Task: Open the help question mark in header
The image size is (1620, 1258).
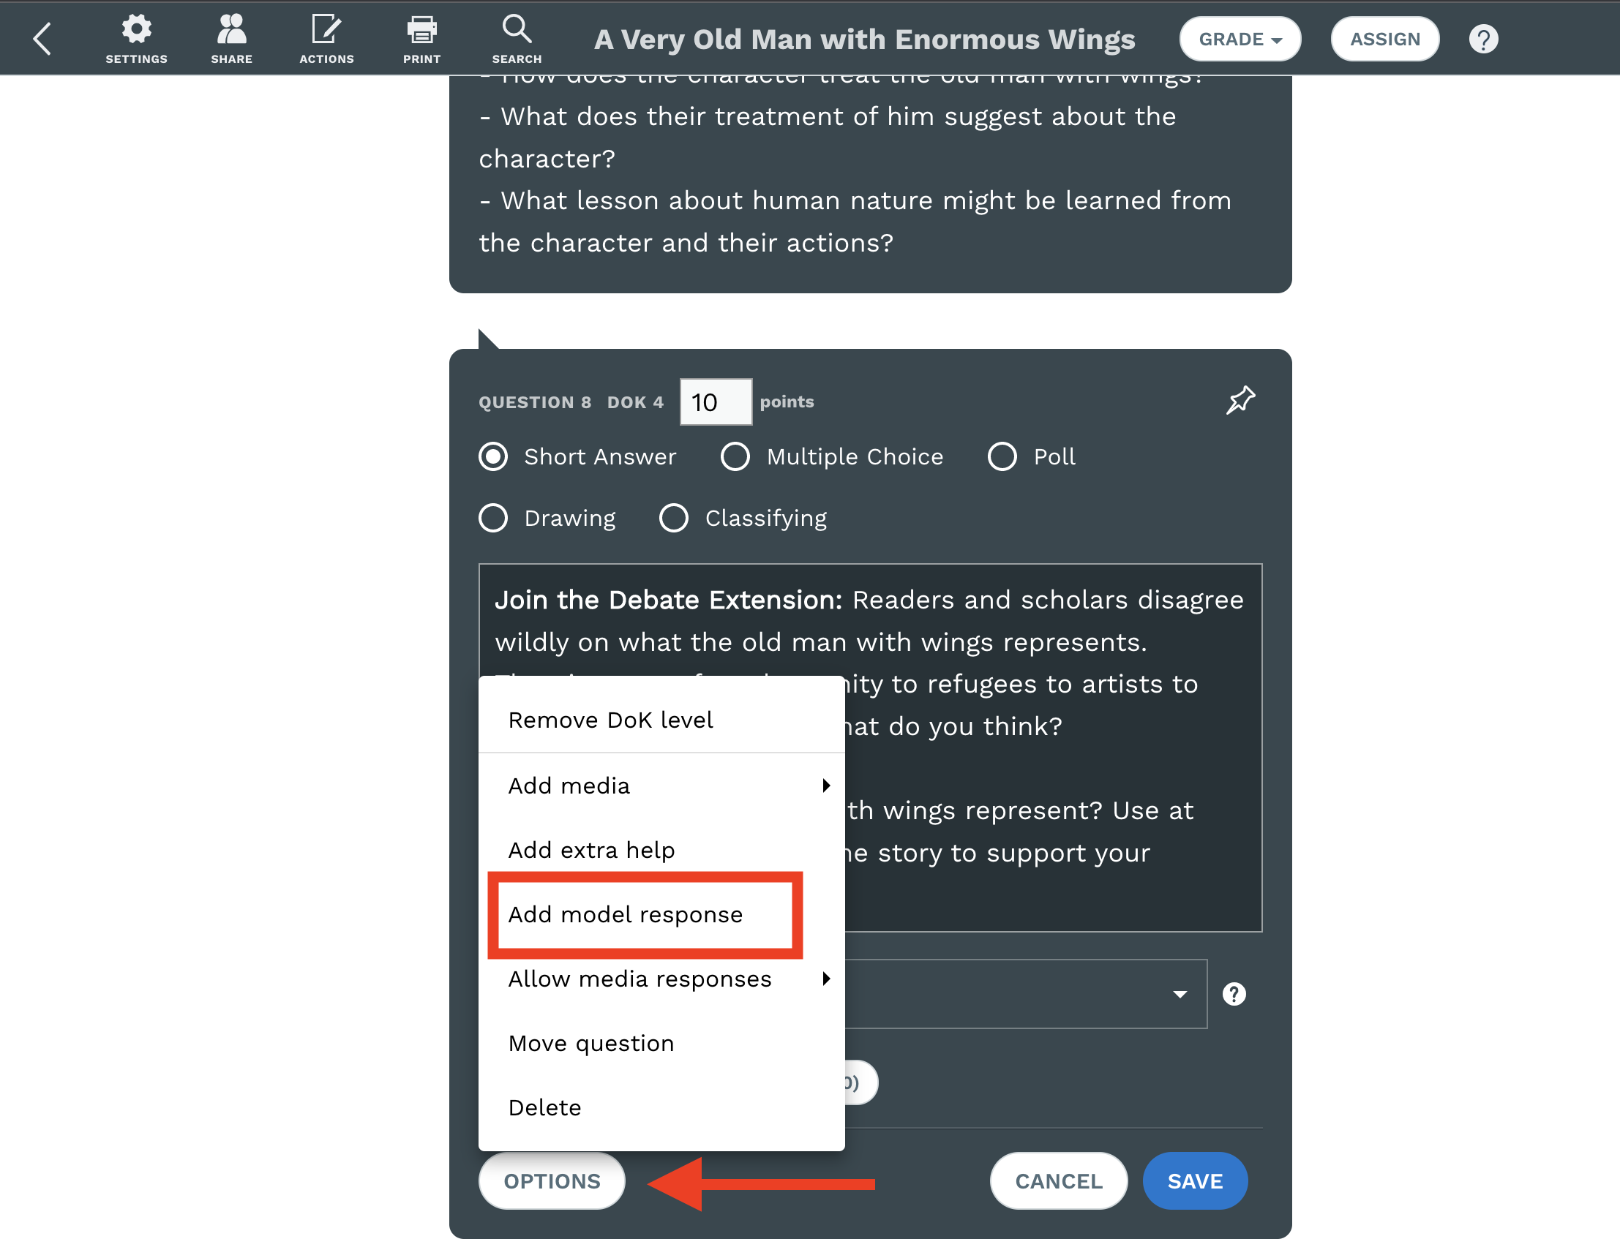Action: coord(1483,39)
